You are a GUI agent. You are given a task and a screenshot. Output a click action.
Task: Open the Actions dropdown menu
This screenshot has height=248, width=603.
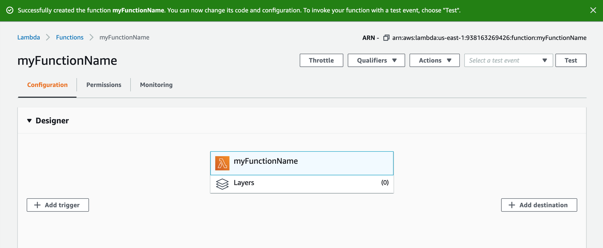[x=434, y=61]
